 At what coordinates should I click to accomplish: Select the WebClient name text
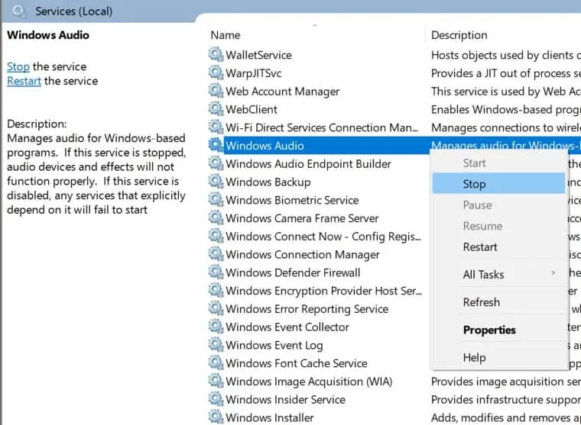(252, 109)
